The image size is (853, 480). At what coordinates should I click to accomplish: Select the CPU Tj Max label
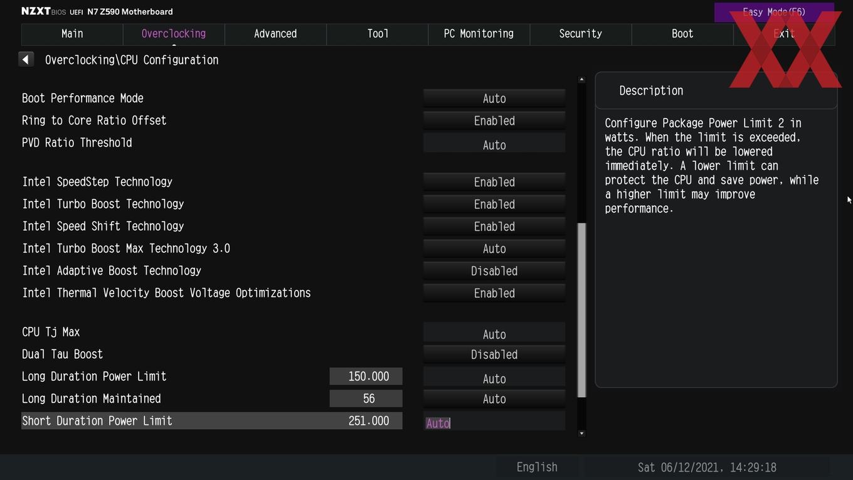click(51, 332)
